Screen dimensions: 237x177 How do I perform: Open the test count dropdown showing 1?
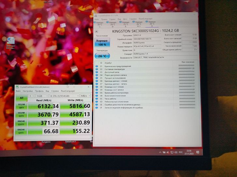(x=32, y=96)
